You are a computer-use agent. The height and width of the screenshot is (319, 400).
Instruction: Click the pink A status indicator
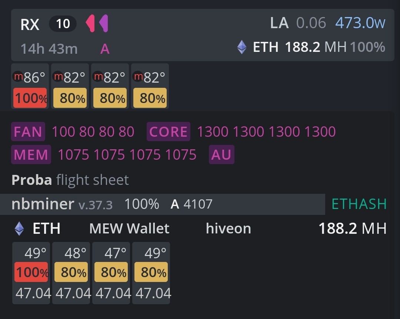(x=105, y=49)
